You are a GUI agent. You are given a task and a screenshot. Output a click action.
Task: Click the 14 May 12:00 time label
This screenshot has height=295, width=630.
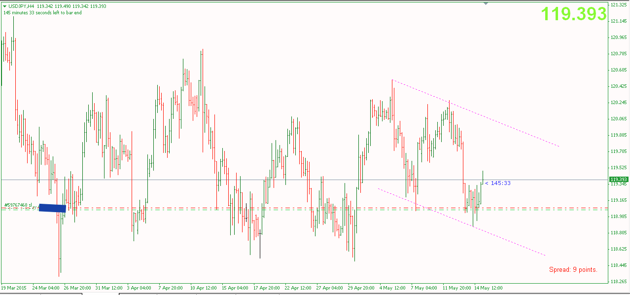(x=488, y=288)
